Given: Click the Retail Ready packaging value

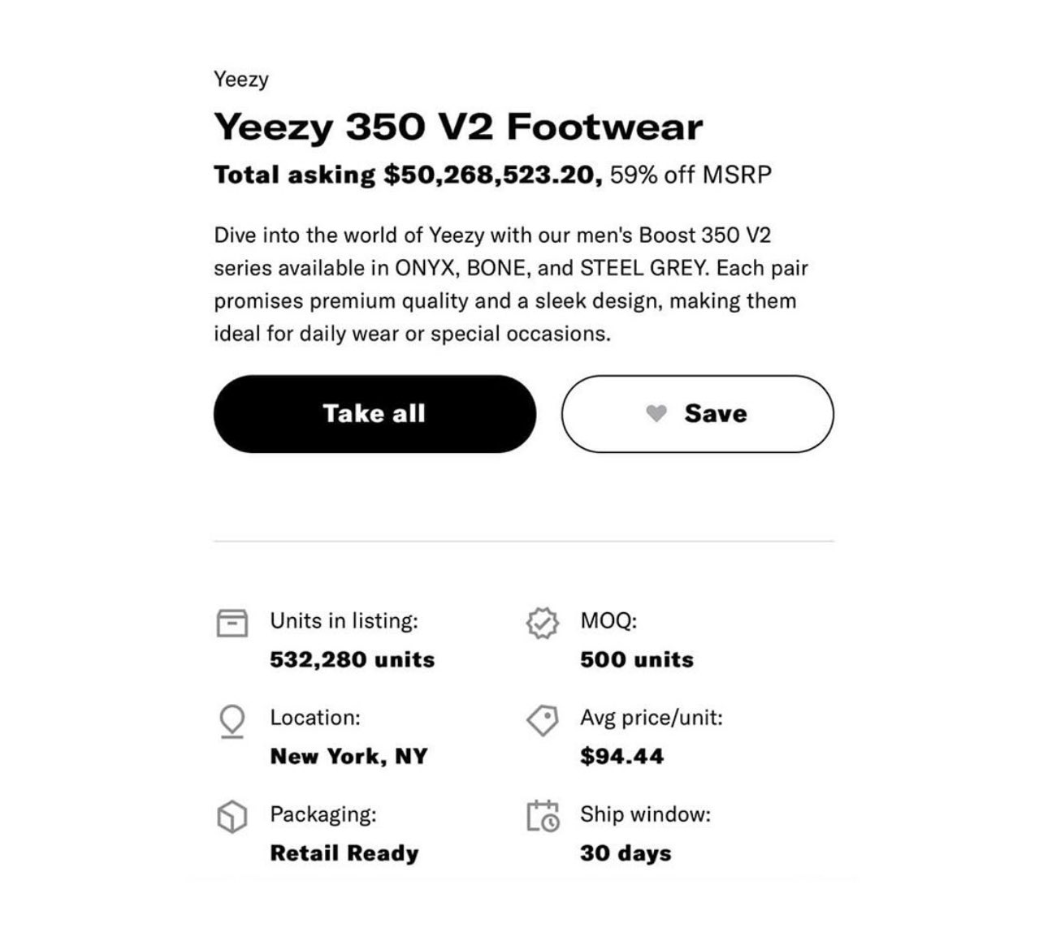Looking at the screenshot, I should pos(344,853).
